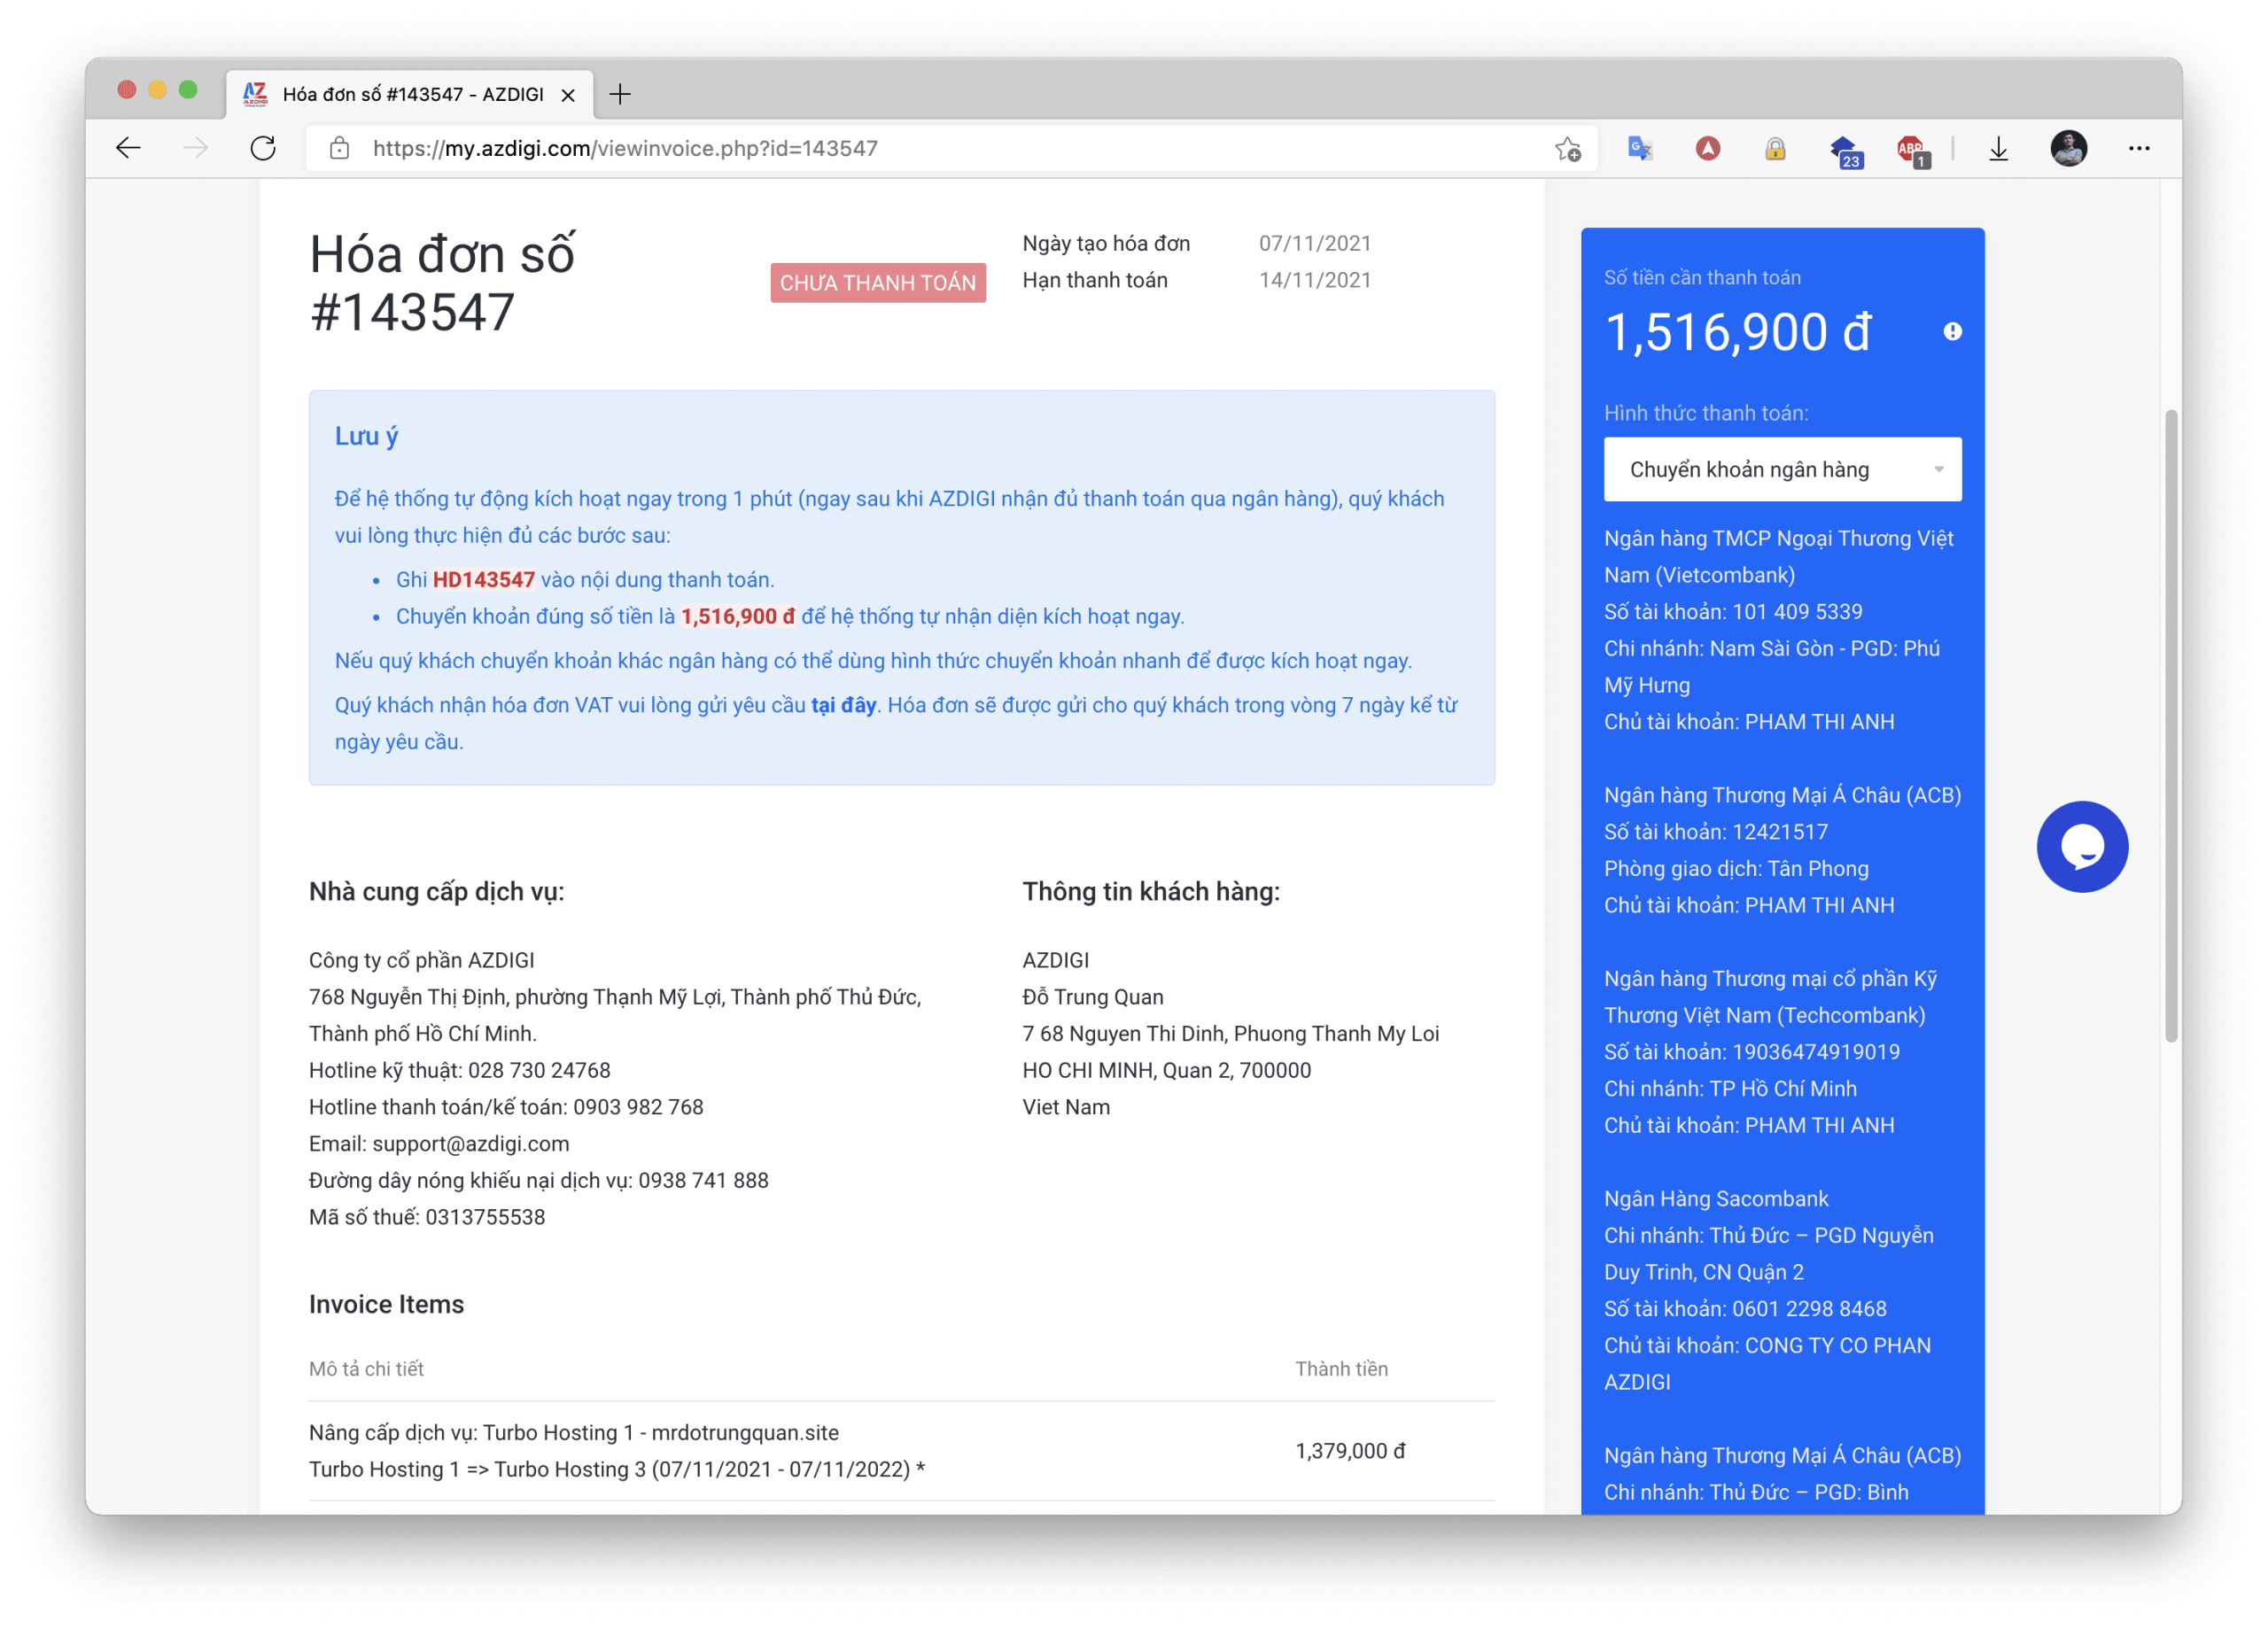The height and width of the screenshot is (1628, 2268).
Task: Click the red A extension icon
Action: [1707, 149]
